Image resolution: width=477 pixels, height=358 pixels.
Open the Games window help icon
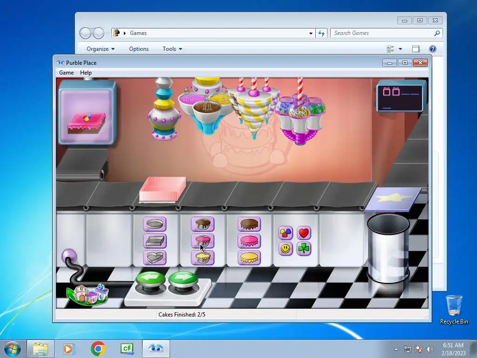coord(433,49)
